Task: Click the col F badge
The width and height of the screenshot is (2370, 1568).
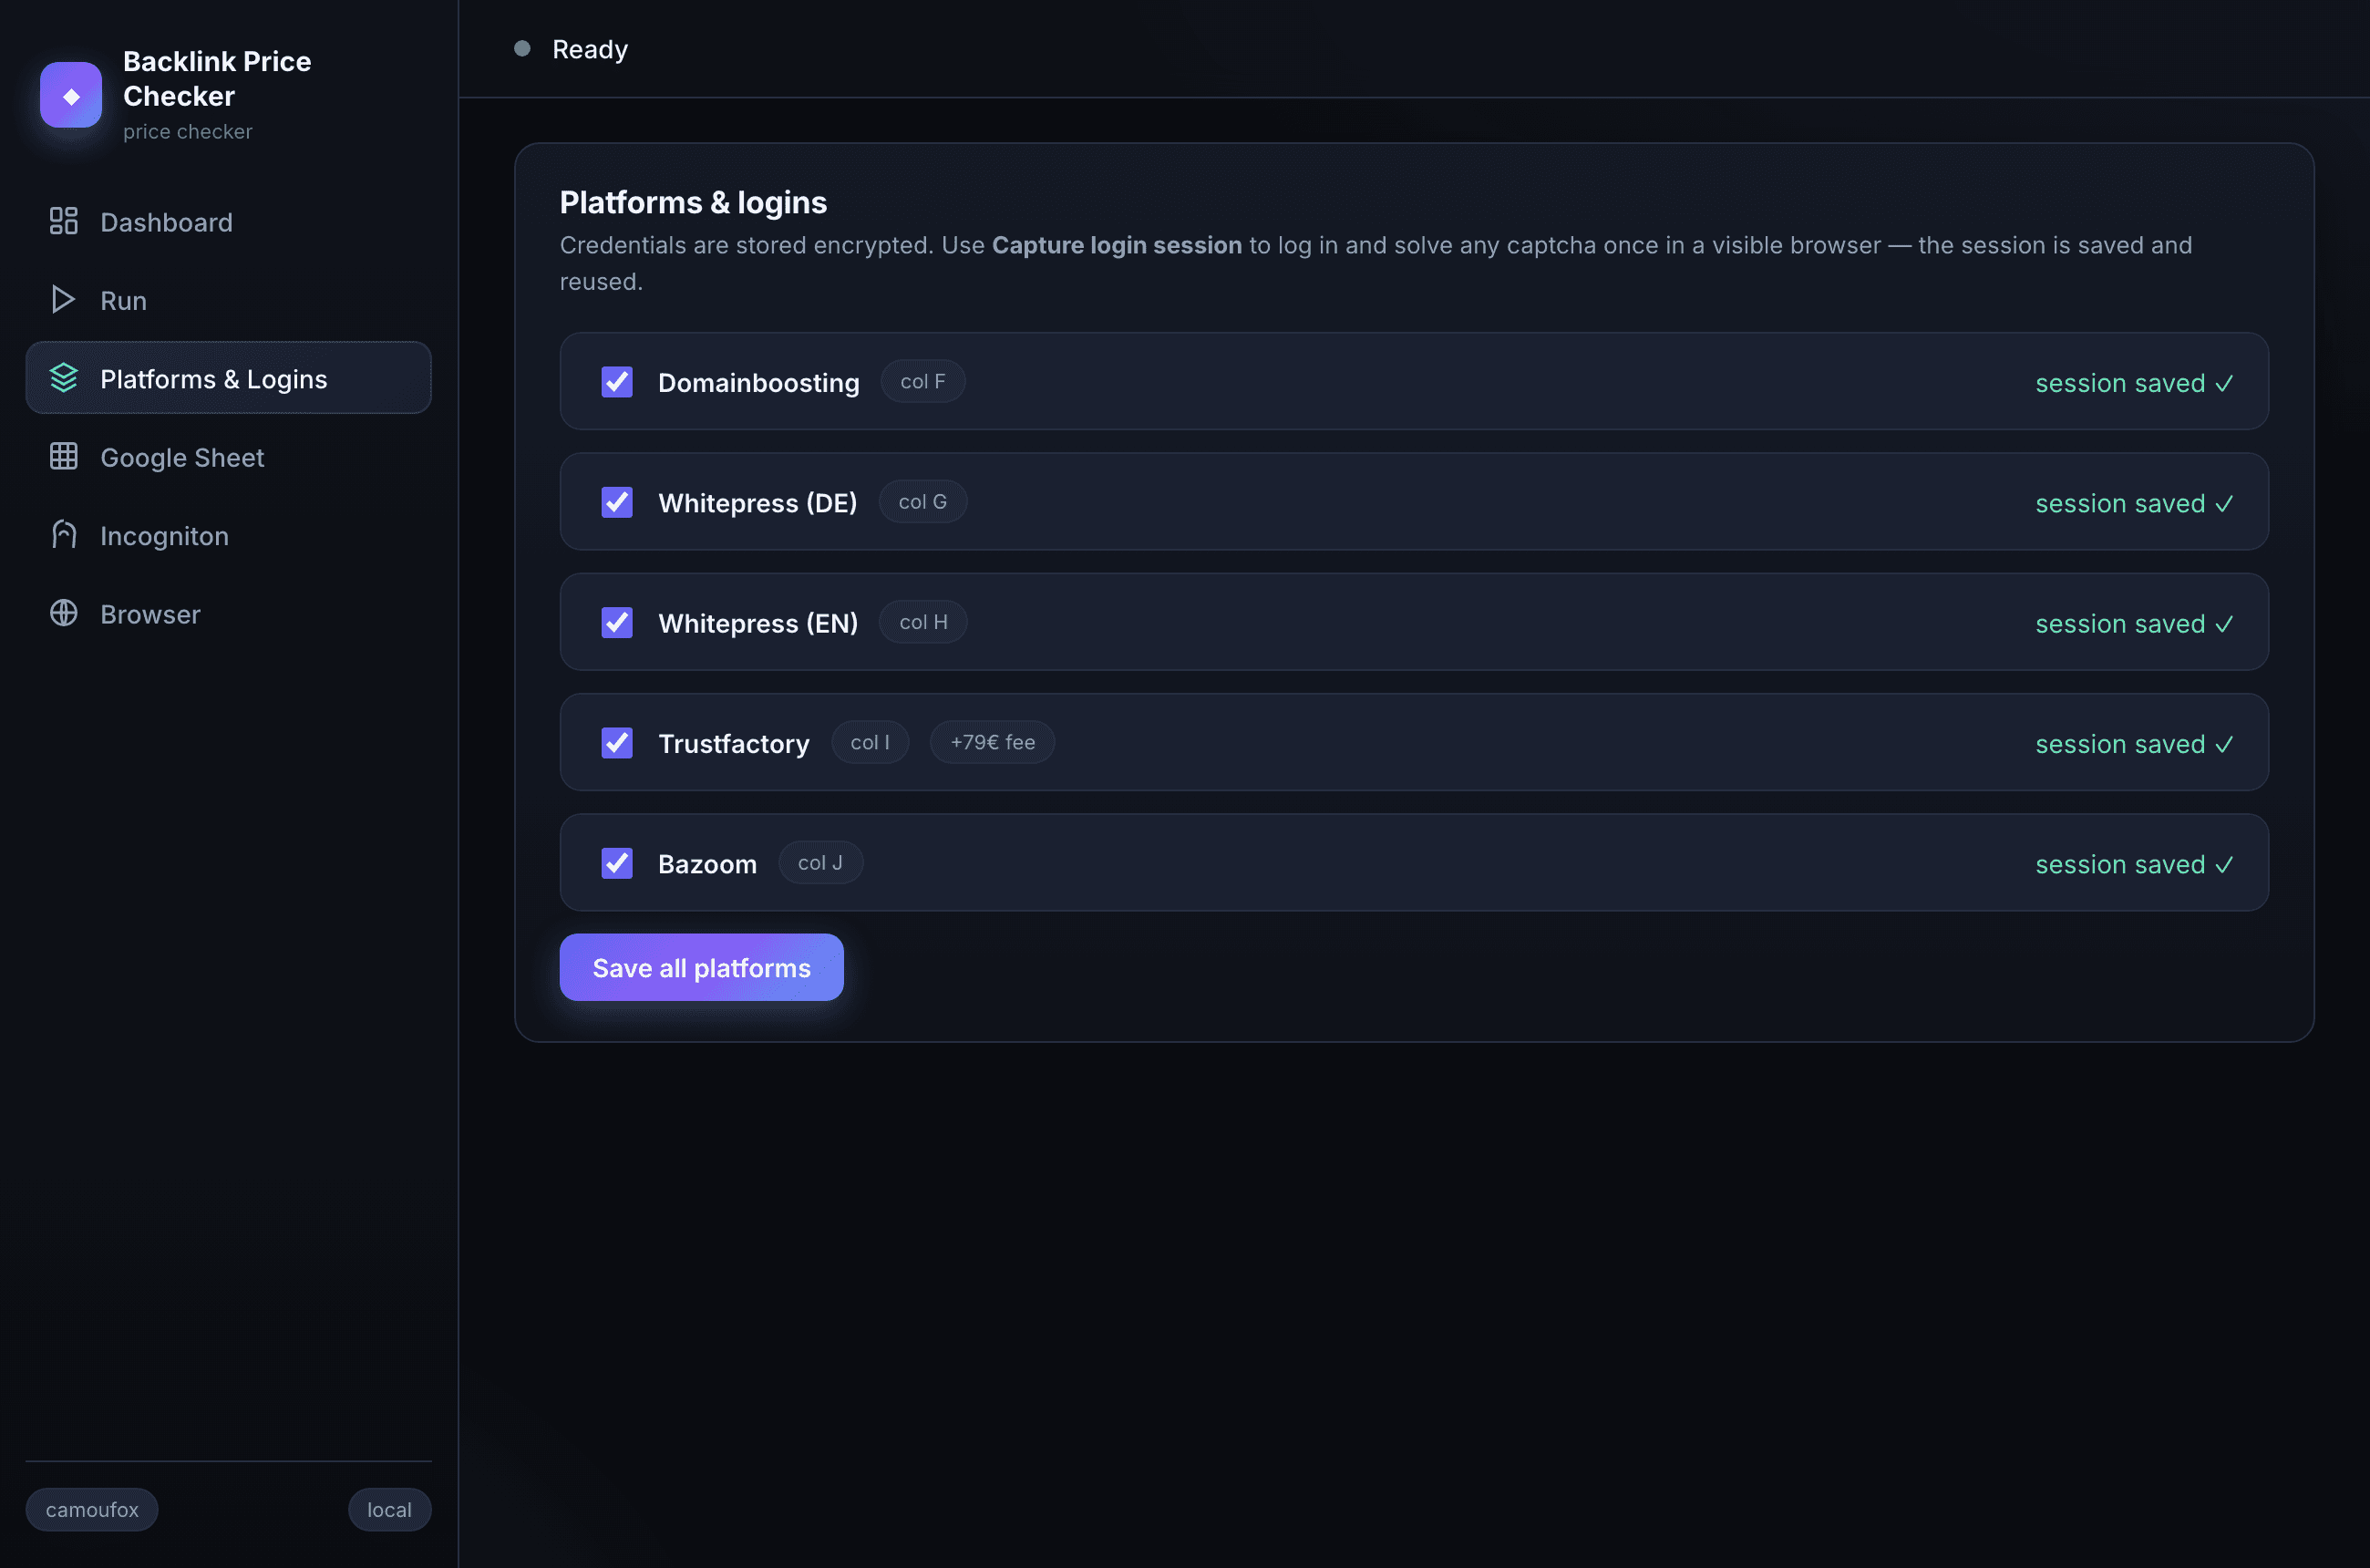Action: tap(922, 381)
